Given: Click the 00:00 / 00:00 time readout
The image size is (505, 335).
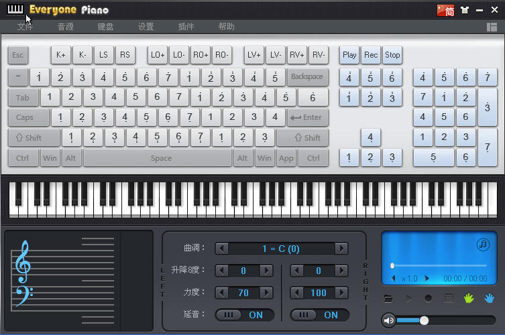Looking at the screenshot, I should pyautogui.click(x=465, y=278).
